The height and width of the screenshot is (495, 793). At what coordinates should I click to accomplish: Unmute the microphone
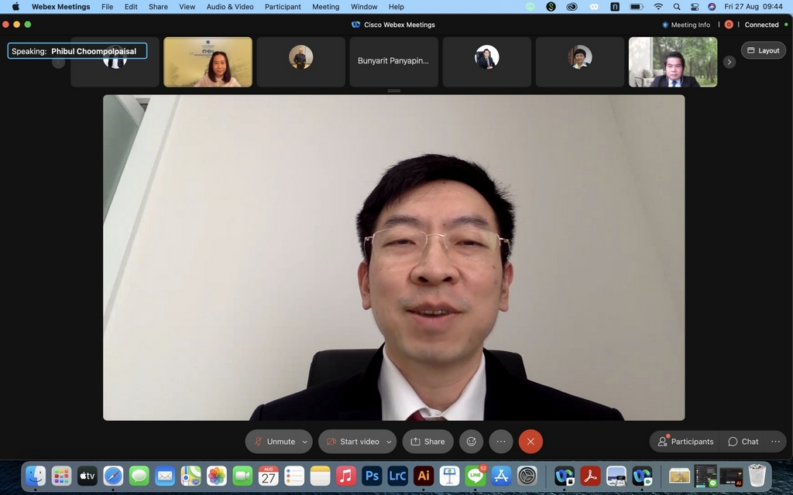pyautogui.click(x=274, y=442)
